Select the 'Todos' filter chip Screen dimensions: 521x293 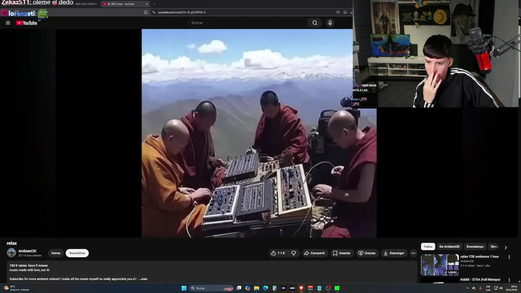(x=428, y=247)
